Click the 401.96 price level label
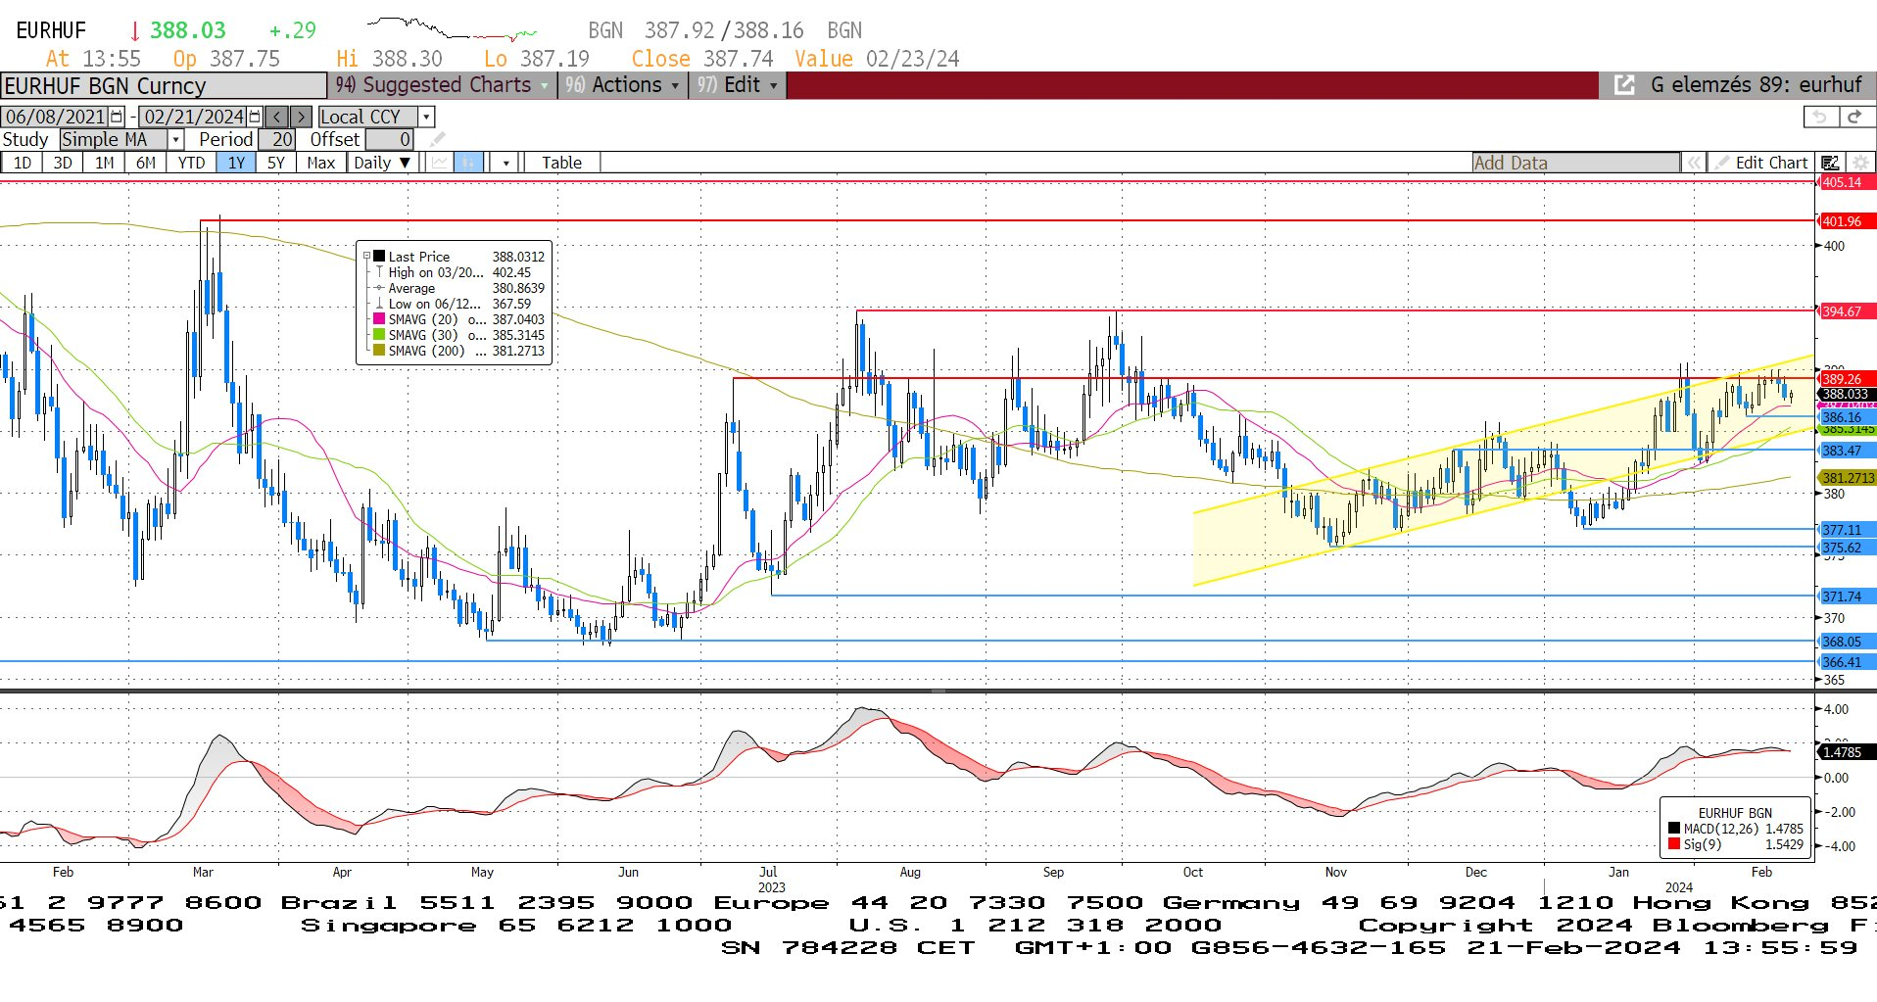 point(1846,221)
